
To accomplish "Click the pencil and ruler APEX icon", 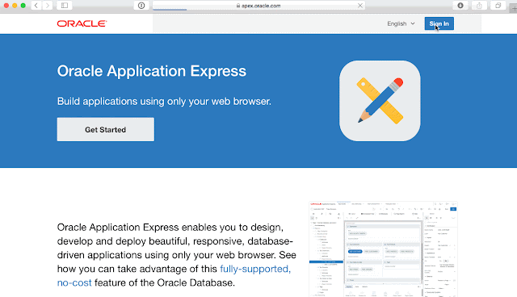I will pyautogui.click(x=380, y=101).
